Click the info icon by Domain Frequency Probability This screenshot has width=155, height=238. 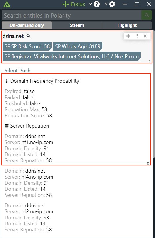pos(7,81)
